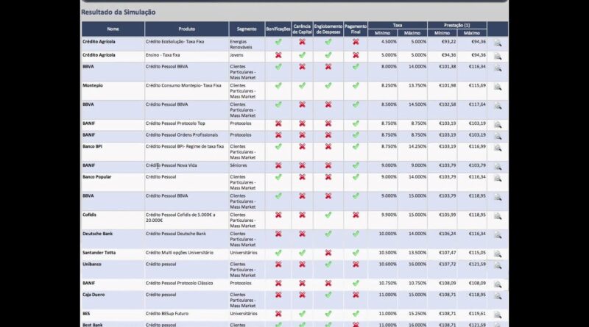Open magnifier icon for Nova Vida row
The width and height of the screenshot is (589, 327).
[498, 167]
